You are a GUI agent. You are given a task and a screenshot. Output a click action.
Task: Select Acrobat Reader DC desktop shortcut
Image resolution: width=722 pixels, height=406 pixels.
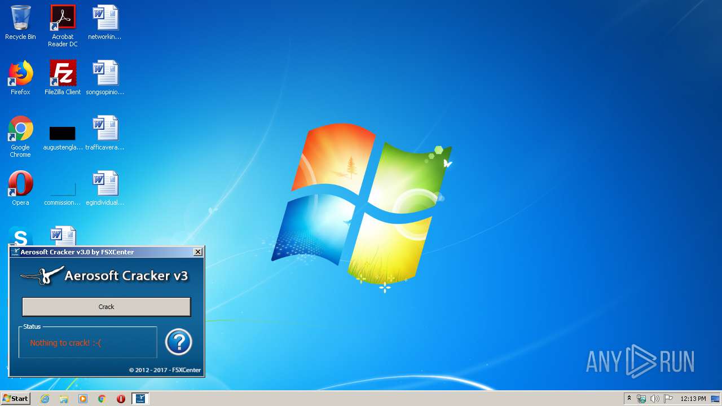pyautogui.click(x=63, y=26)
